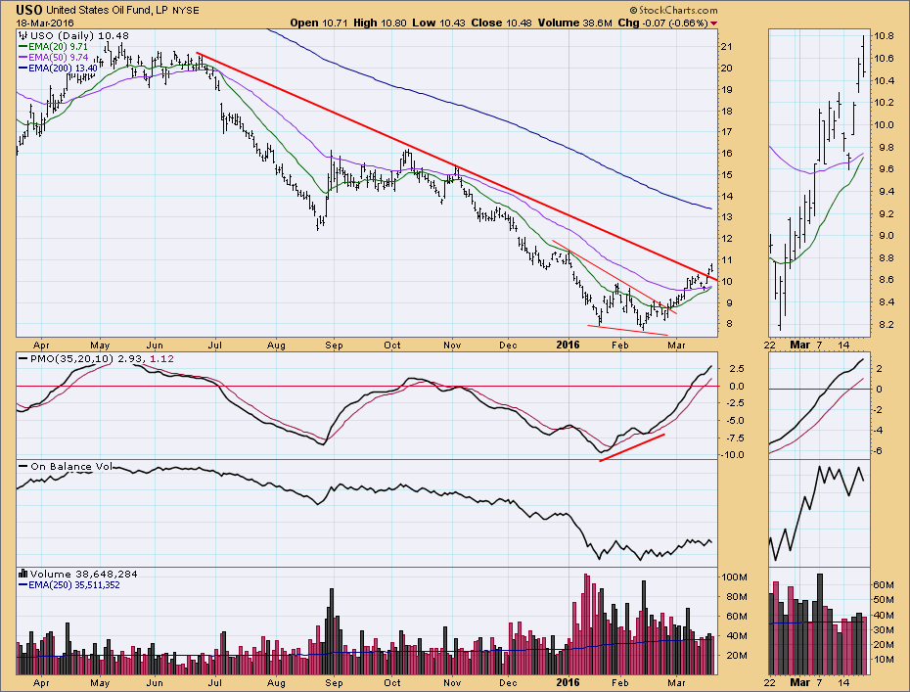Click the 10M label on the zoom volume axis
The width and height of the screenshot is (910, 692).
point(884,660)
